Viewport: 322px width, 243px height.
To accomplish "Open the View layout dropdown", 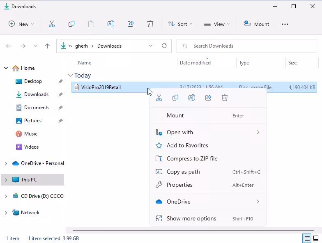I will [217, 24].
